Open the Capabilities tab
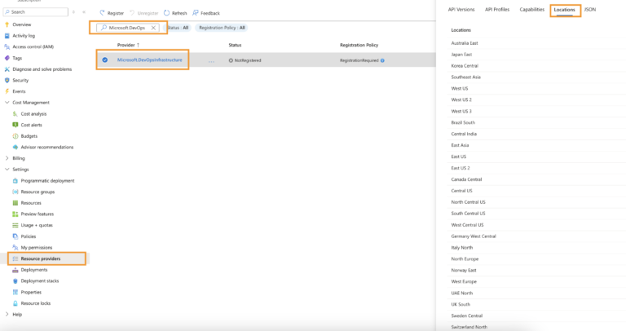The image size is (626, 331). [531, 10]
